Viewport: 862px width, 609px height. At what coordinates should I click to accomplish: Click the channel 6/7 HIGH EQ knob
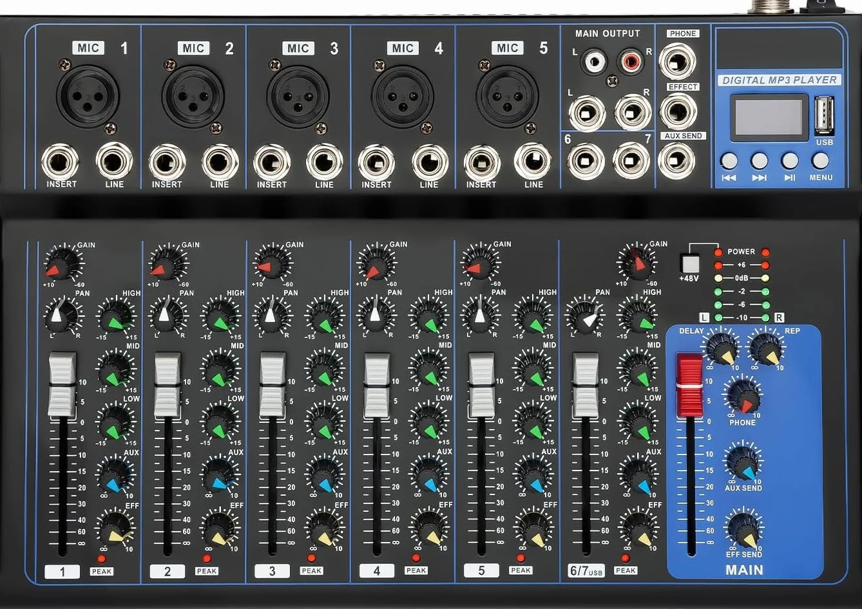[637, 315]
